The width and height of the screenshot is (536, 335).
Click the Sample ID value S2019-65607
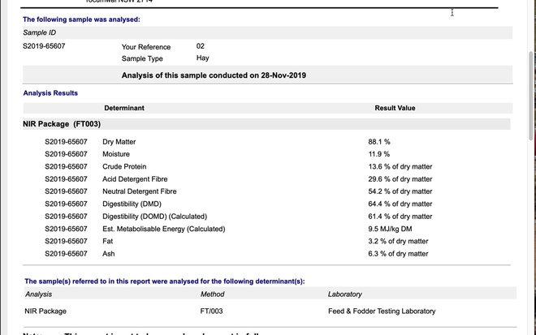(x=44, y=46)
